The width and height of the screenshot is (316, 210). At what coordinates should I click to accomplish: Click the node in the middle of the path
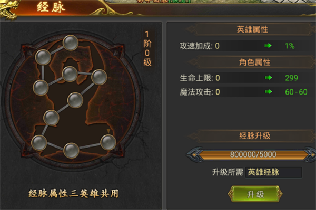click(75, 100)
